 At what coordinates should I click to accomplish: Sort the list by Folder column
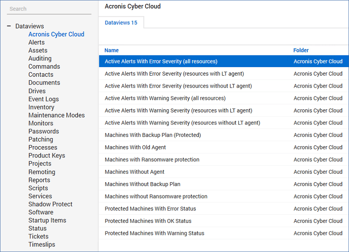click(x=301, y=50)
